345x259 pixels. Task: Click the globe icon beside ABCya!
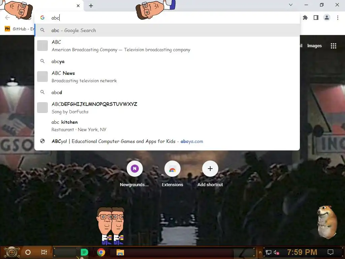[42, 141]
